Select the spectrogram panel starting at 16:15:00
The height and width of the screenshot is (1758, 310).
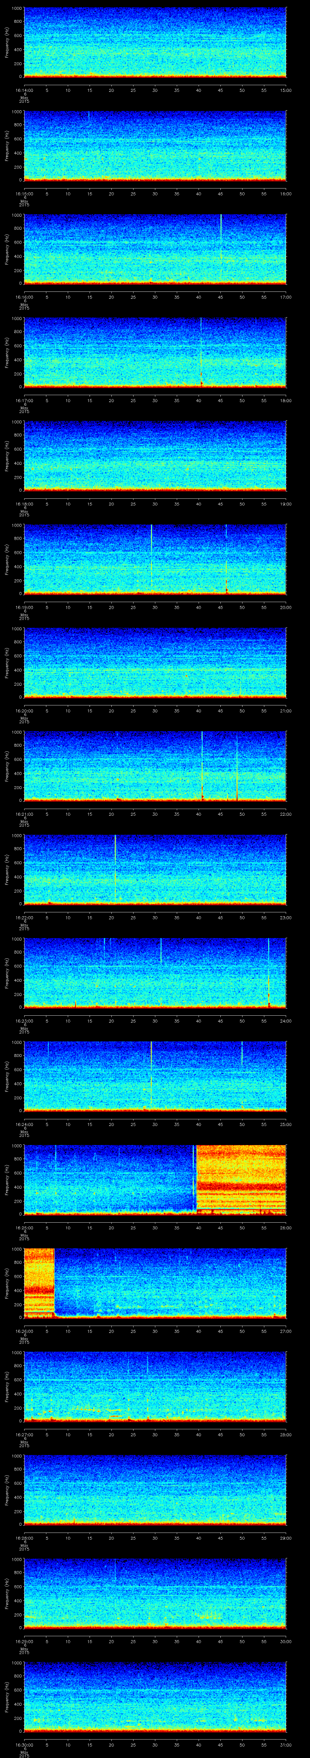pyautogui.click(x=155, y=145)
